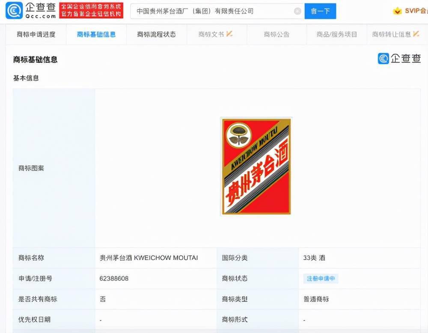Click the 企查查 logo in the top-left corner
Image resolution: width=428 pixels, height=333 pixels.
[29, 11]
